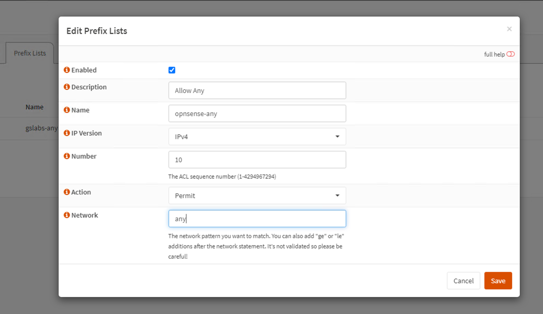Click the info icon beside Description
Screen dimensions: 543x314
click(x=67, y=87)
